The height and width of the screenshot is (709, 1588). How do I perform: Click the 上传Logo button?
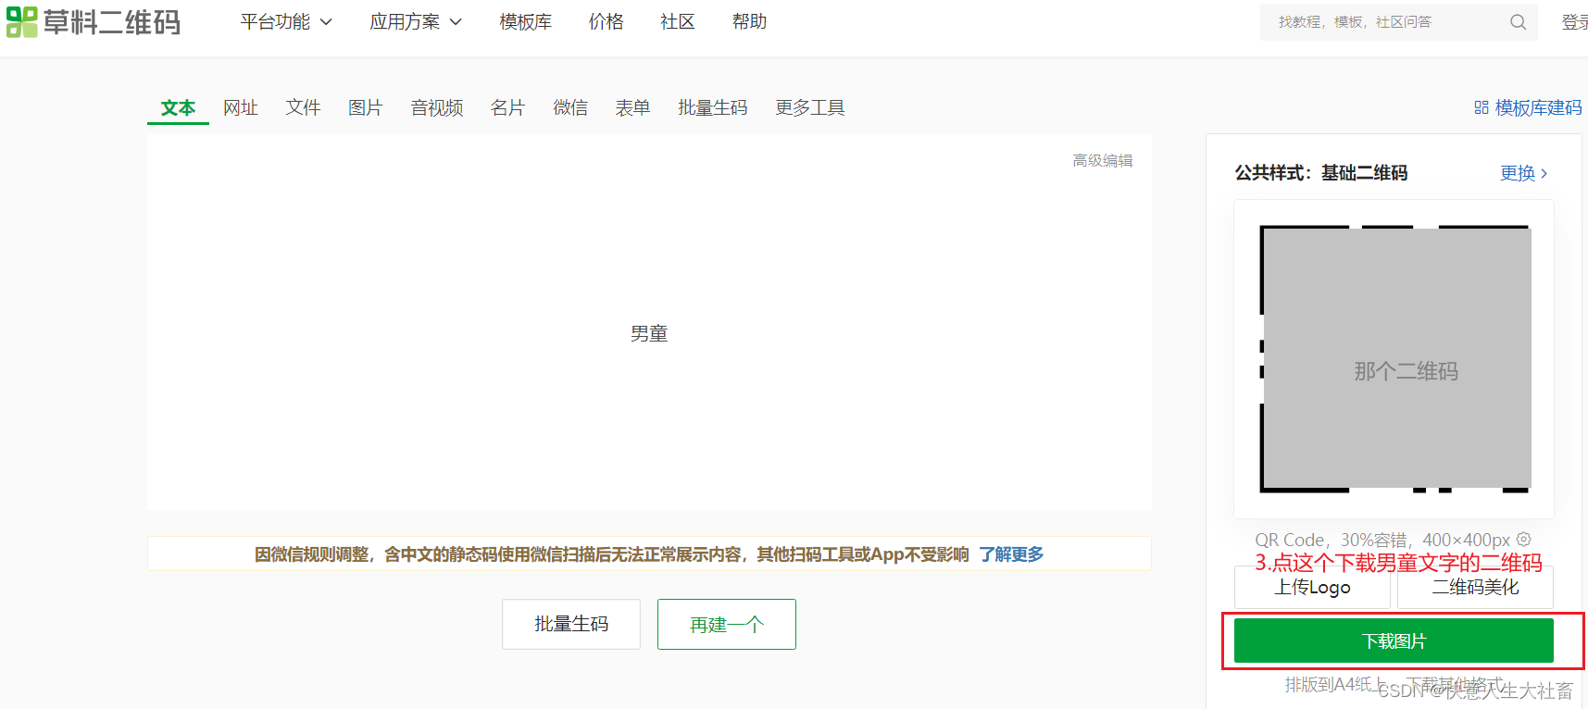[1312, 588]
